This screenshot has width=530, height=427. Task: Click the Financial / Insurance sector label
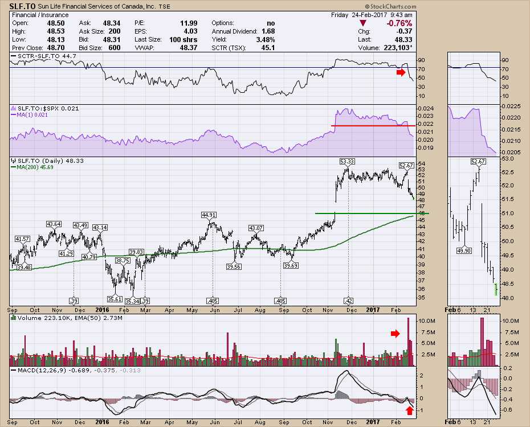[x=40, y=15]
